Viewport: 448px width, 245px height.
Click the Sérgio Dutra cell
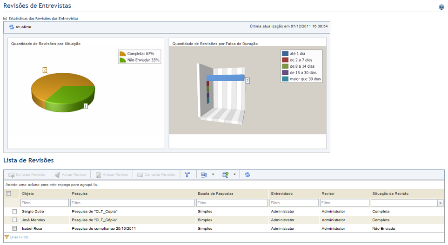[33, 212]
